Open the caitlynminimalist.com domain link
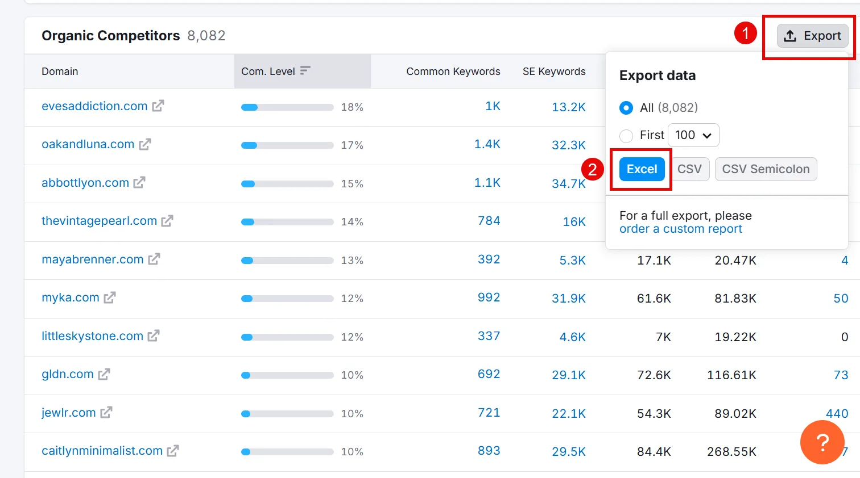Viewport: 860px width, 478px height. 102,451
